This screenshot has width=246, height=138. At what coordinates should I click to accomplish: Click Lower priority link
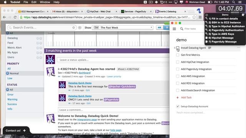click(x=114, y=77)
